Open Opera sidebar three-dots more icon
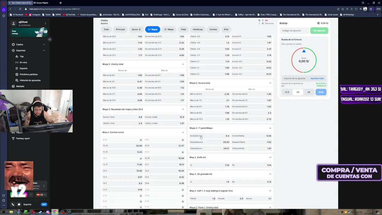 click(4, 205)
